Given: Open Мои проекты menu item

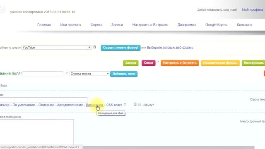Looking at the screenshot, I should [x=71, y=25].
